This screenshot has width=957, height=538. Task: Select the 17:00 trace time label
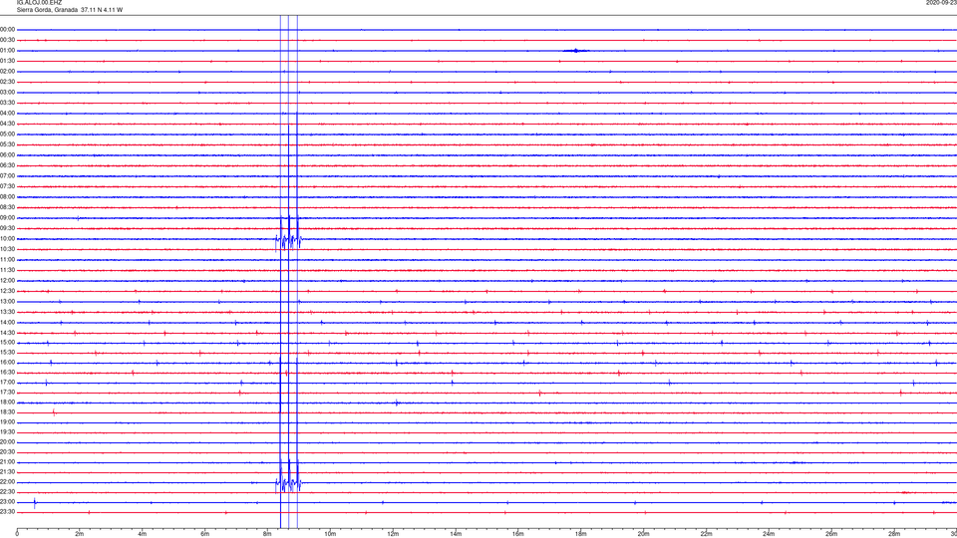pyautogui.click(x=8, y=383)
